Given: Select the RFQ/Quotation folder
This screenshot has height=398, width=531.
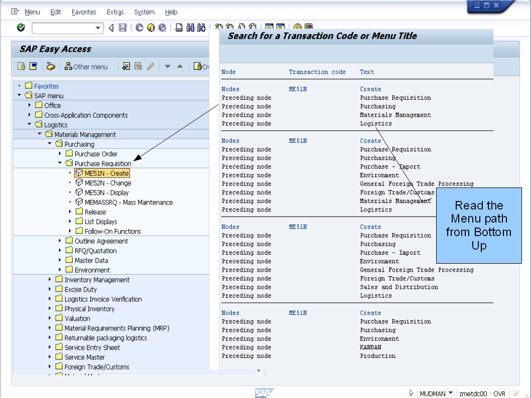Looking at the screenshot, I should coord(95,251).
